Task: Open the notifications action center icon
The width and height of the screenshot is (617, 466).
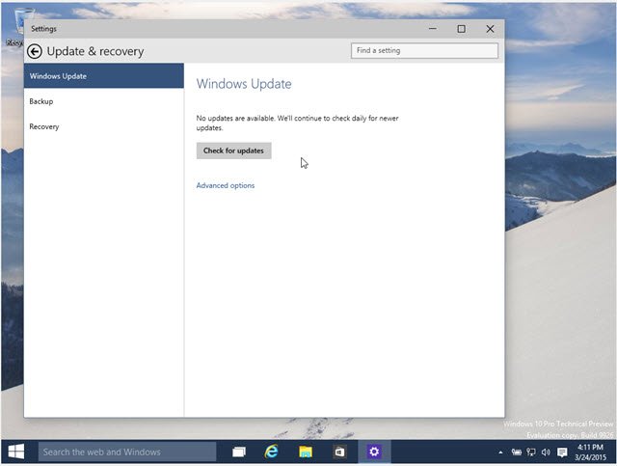Action: (x=562, y=452)
